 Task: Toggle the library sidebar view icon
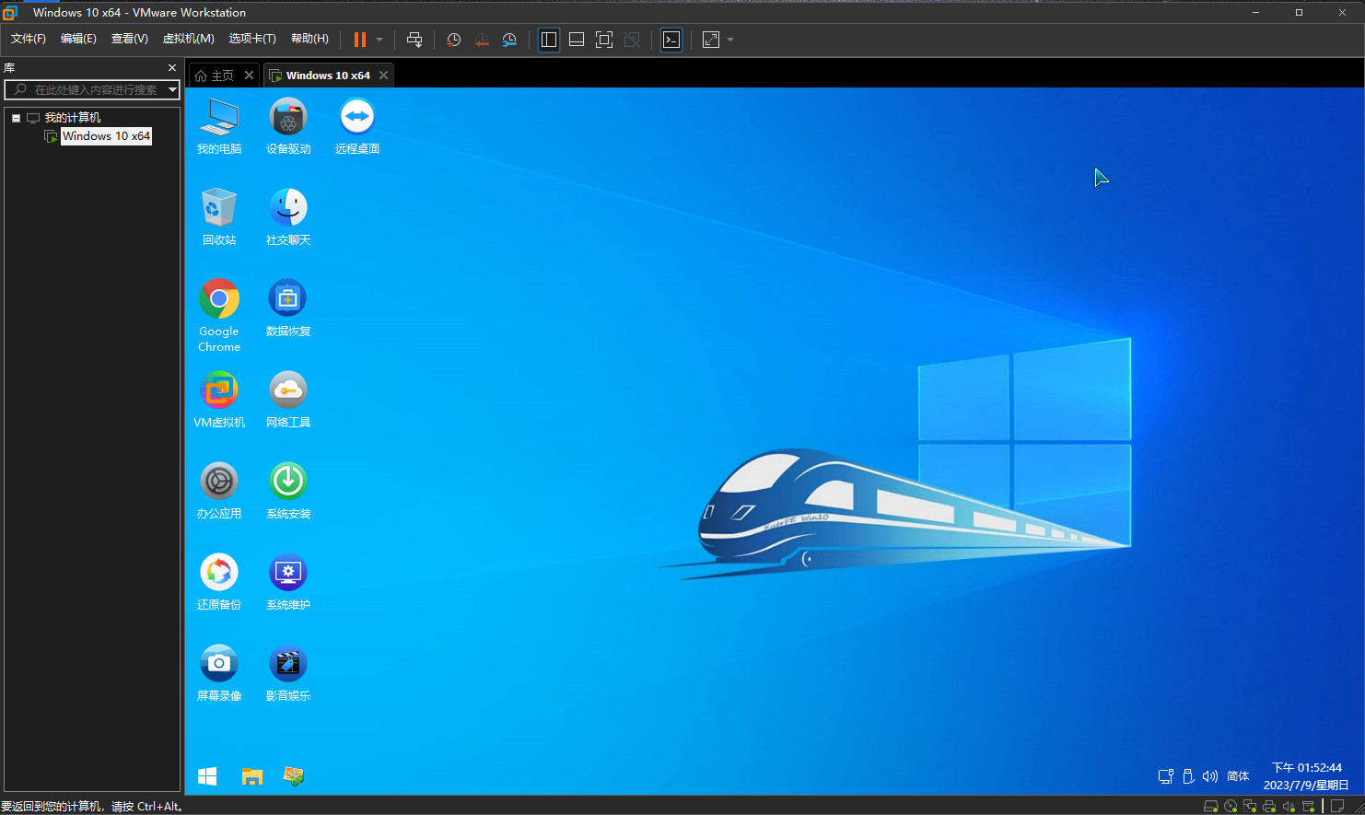(x=549, y=40)
